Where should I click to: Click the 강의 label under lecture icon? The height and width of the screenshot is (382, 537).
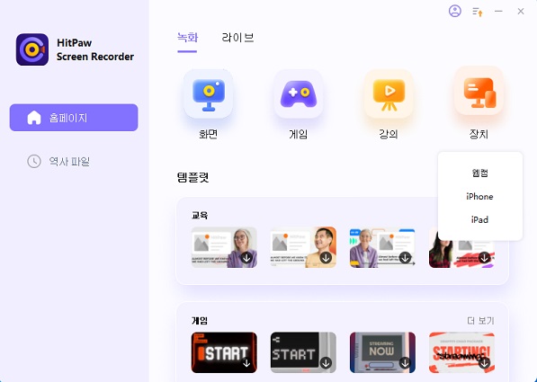389,134
